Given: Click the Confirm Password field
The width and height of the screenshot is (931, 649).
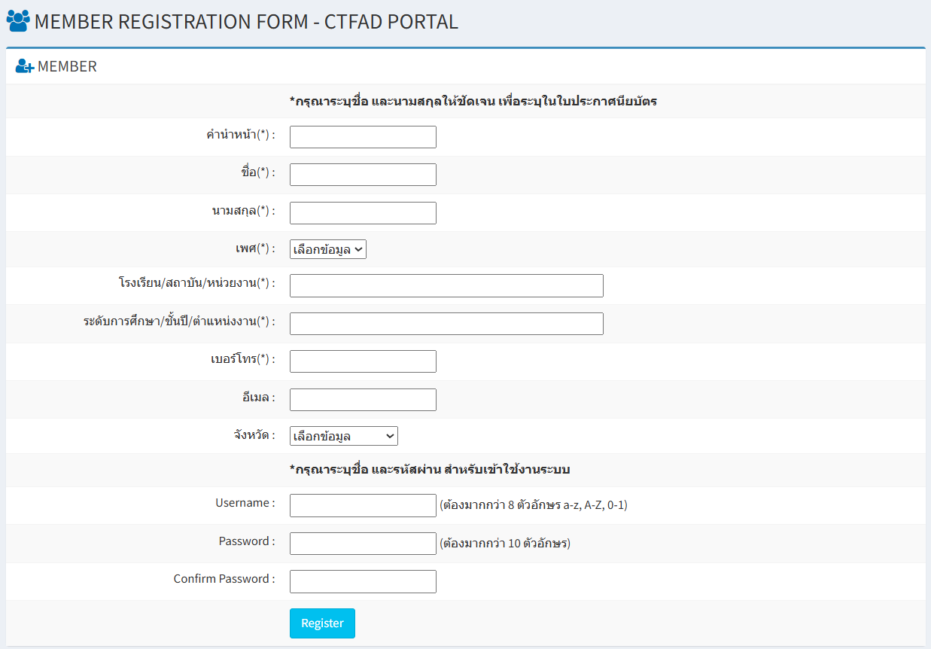Looking at the screenshot, I should [363, 580].
